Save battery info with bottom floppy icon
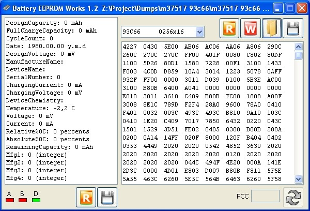 coord(107,198)
